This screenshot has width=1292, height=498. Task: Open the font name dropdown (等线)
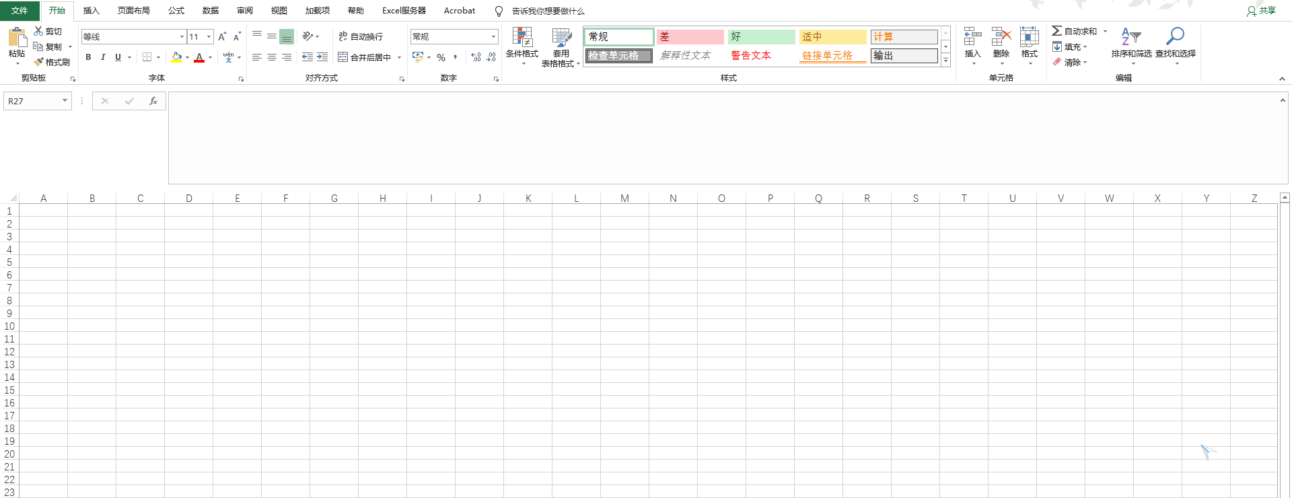coord(182,37)
